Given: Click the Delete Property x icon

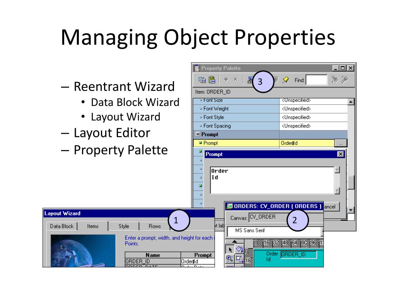Looking at the screenshot, I should click(x=236, y=80).
